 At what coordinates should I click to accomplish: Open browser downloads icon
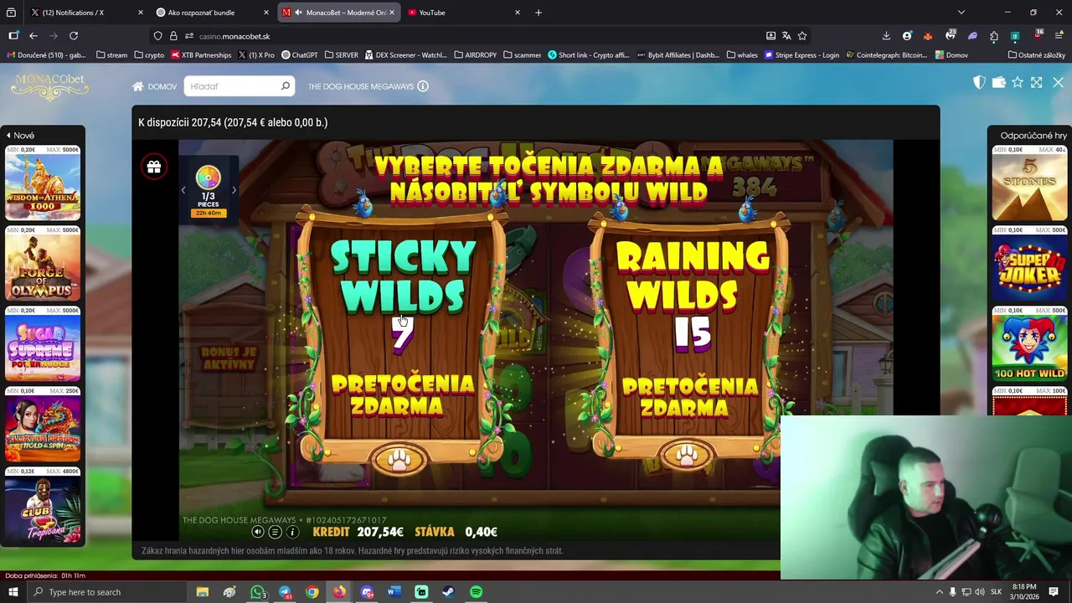tap(886, 36)
